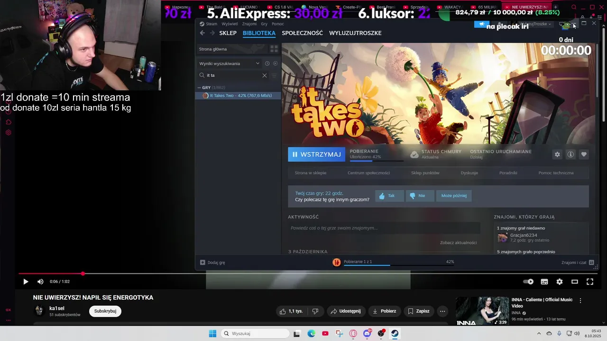Image resolution: width=607 pixels, height=341 pixels.
Task: Open Steam icon on Windows taskbar
Action: (x=395, y=333)
